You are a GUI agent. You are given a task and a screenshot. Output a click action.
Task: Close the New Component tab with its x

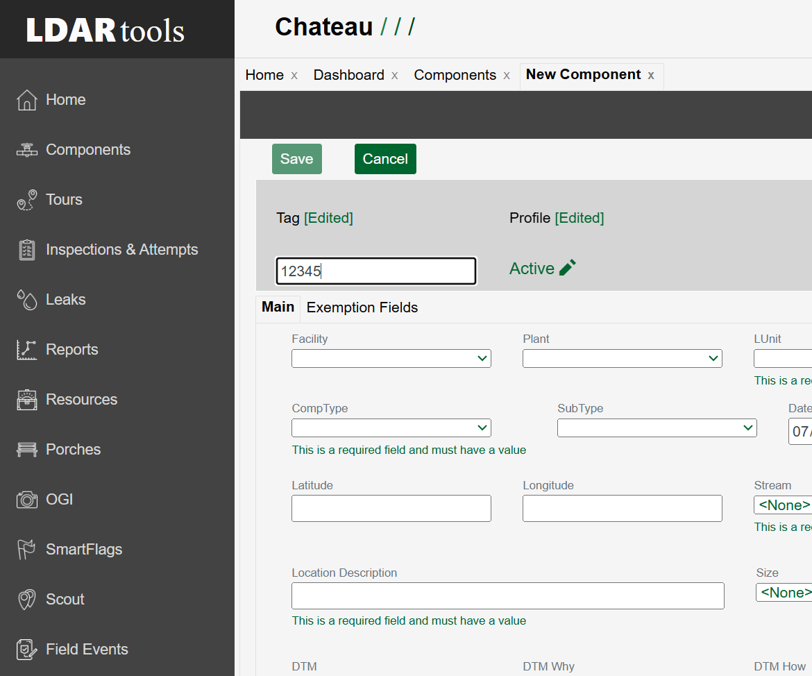651,76
